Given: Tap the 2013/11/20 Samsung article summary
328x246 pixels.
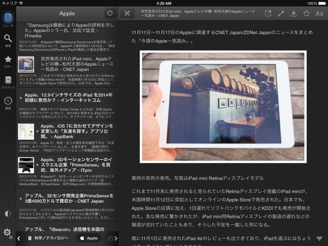Looking at the screenshot, I should (x=67, y=46).
